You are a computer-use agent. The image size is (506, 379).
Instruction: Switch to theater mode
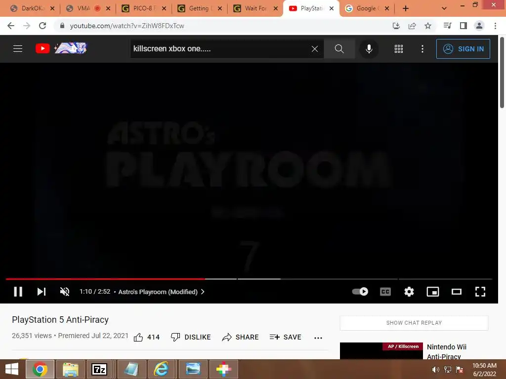coord(456,292)
